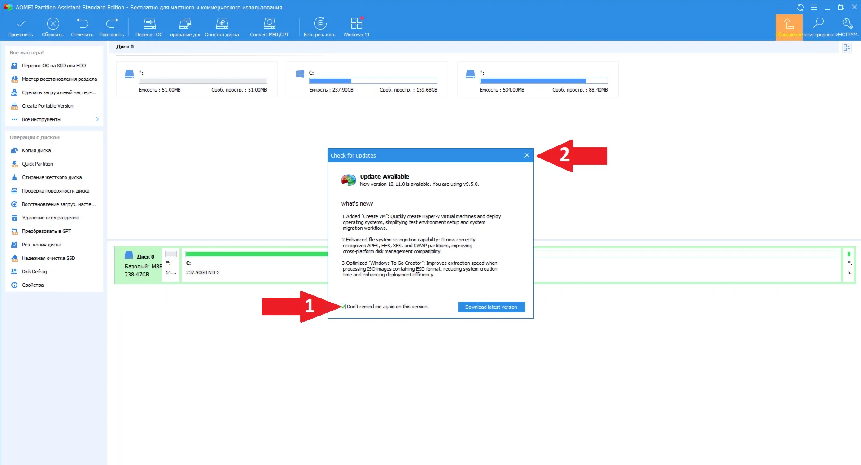This screenshot has height=465, width=861.
Task: Open Convert MBR/GPT toolbar tool
Action: (x=269, y=27)
